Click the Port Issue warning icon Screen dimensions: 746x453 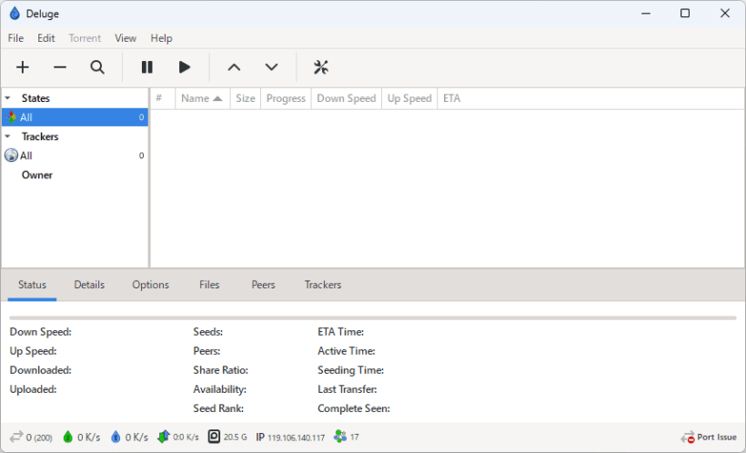688,437
